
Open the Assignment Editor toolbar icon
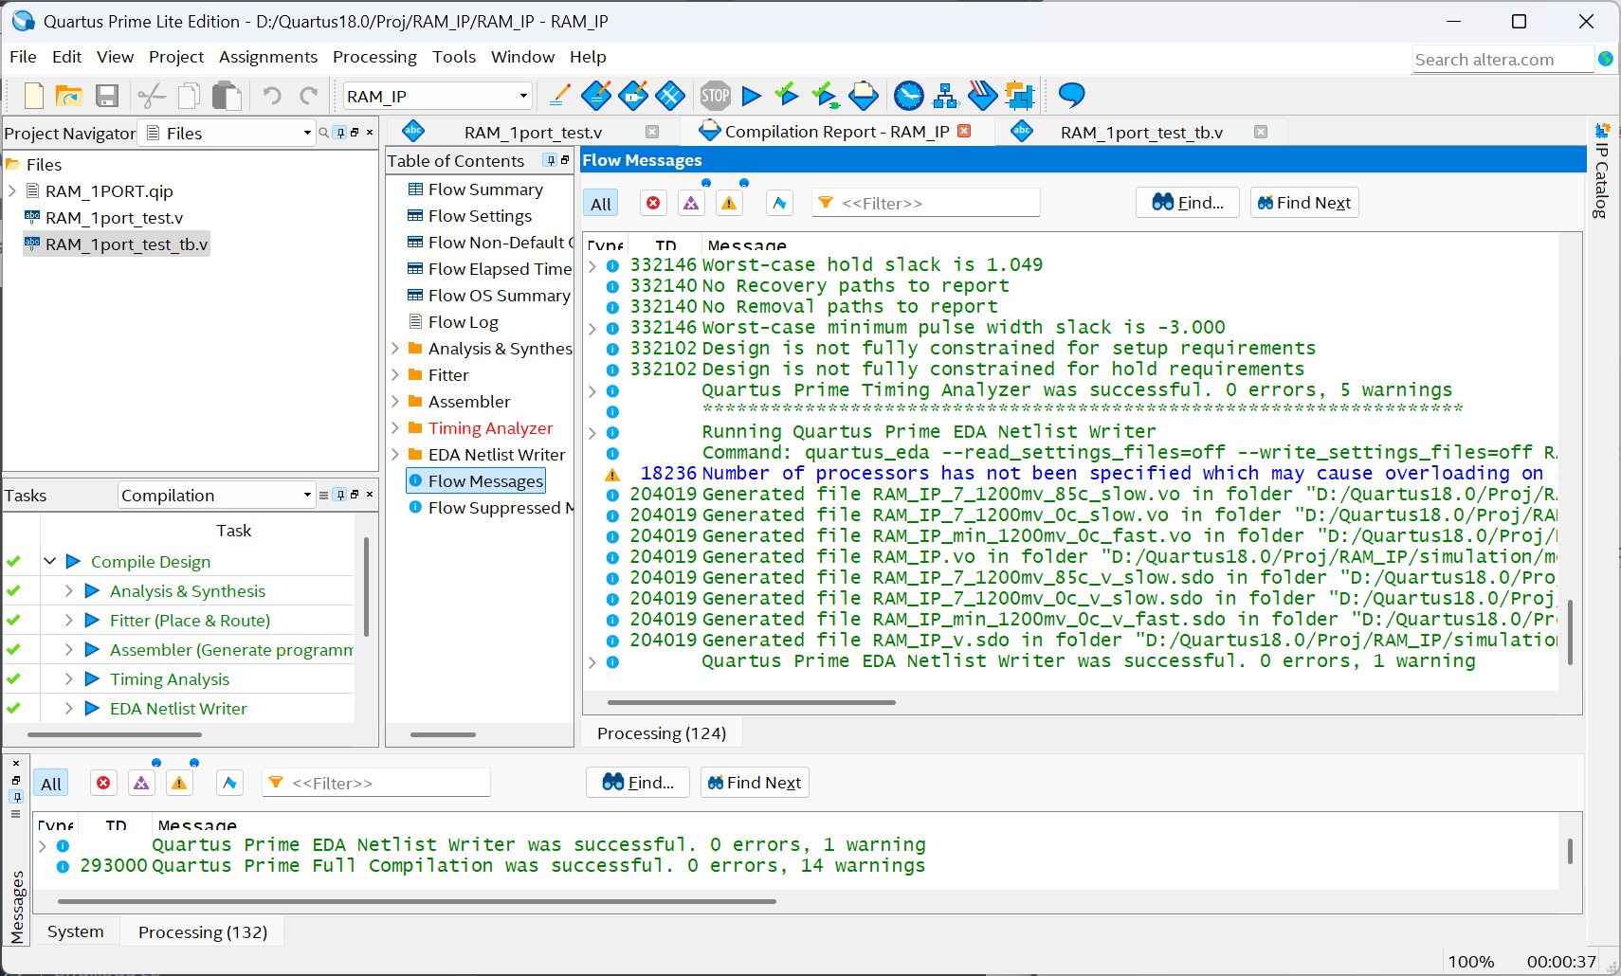[596, 95]
